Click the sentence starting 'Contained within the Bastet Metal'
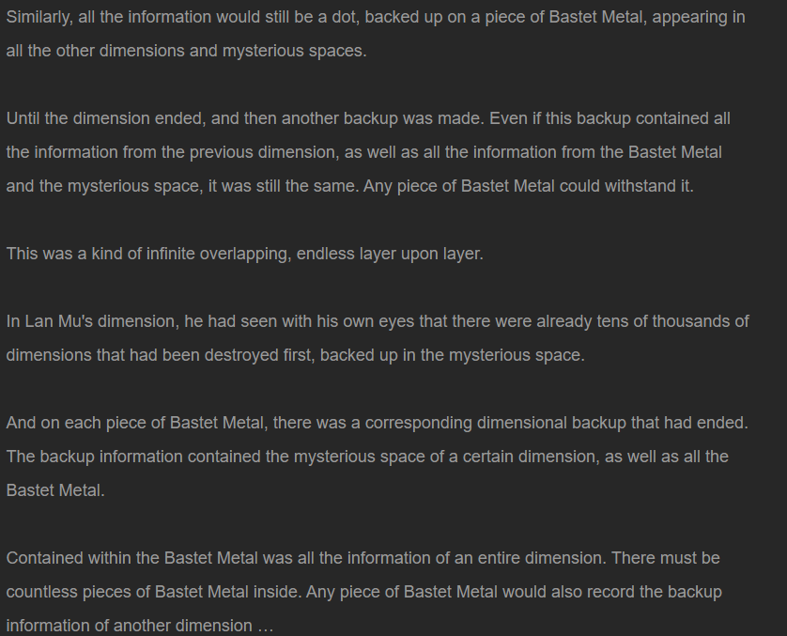This screenshot has width=787, height=636. (305, 558)
